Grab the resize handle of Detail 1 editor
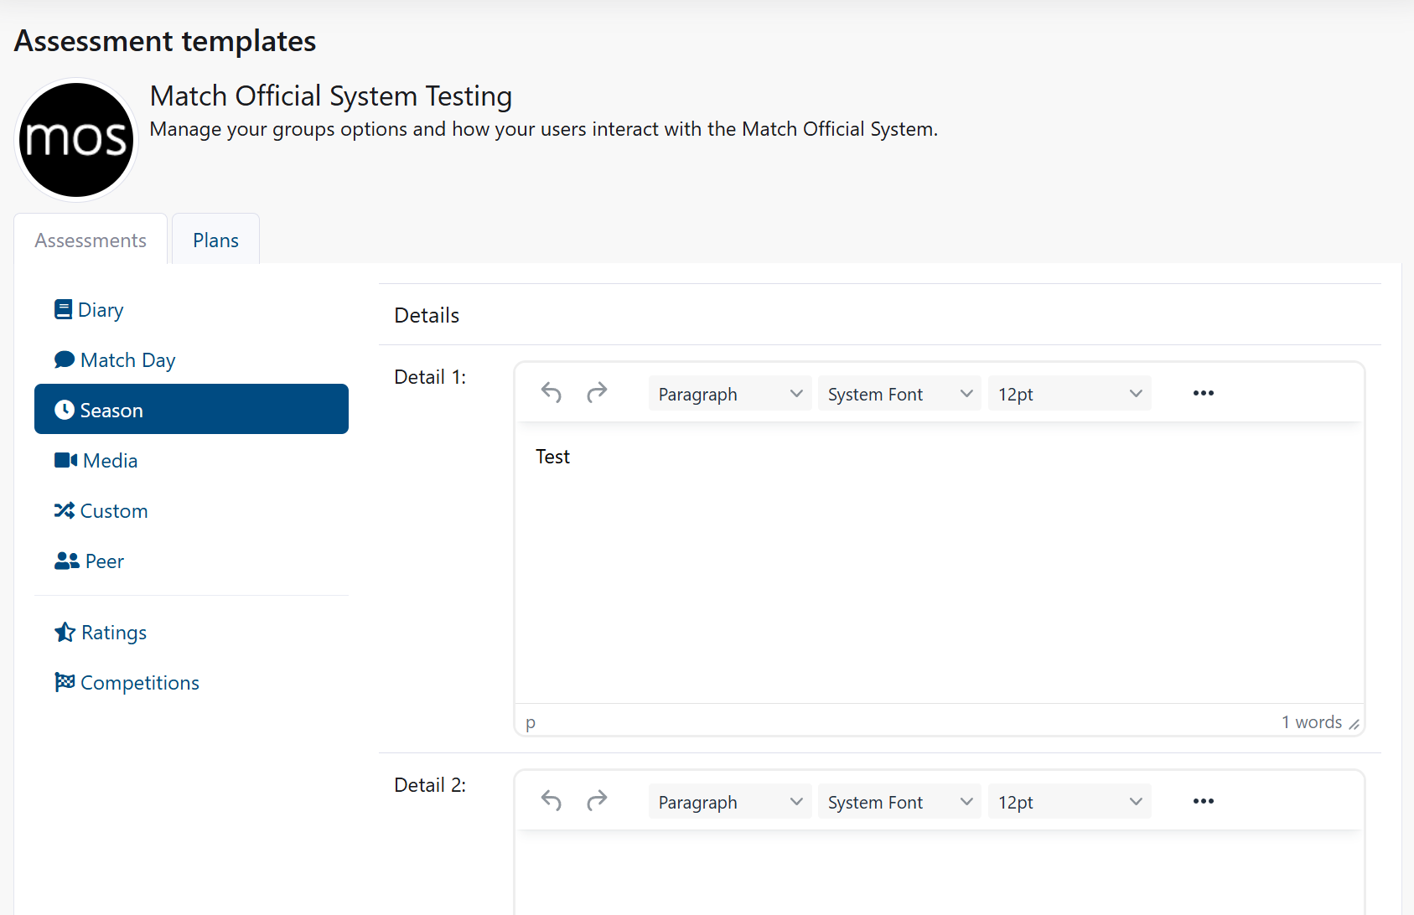Viewport: 1414px width, 915px height. (1354, 724)
